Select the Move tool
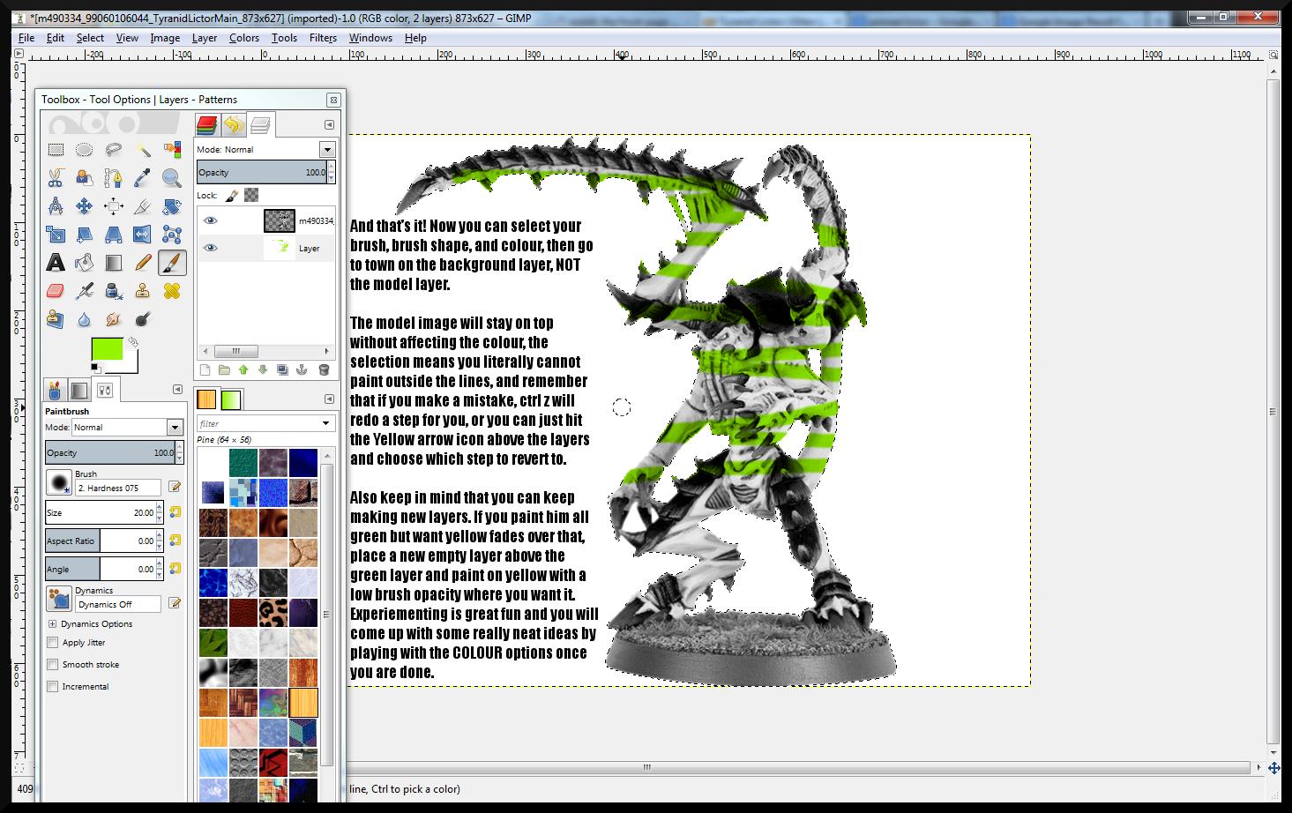Image resolution: width=1292 pixels, height=813 pixels. click(x=84, y=206)
